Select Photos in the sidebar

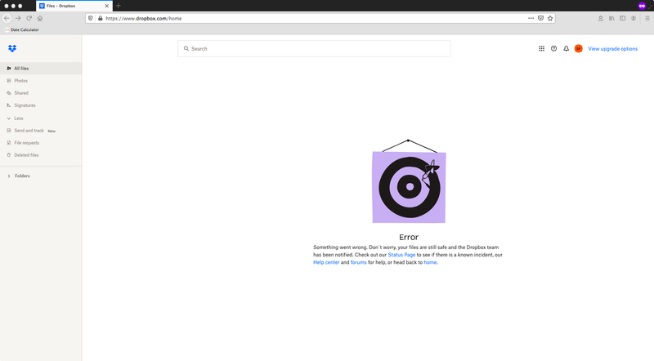pyautogui.click(x=20, y=81)
